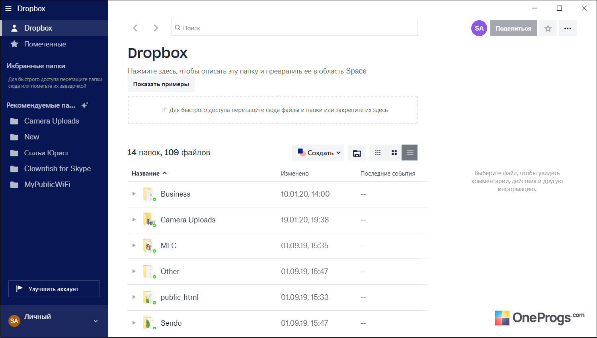Open the three-dots more options menu
The image size is (597, 338).
[x=568, y=28]
